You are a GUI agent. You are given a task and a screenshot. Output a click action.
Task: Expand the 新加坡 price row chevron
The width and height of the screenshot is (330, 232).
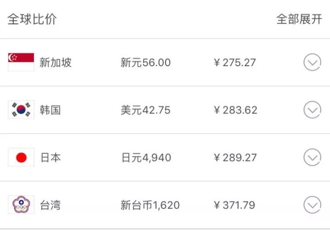point(312,62)
